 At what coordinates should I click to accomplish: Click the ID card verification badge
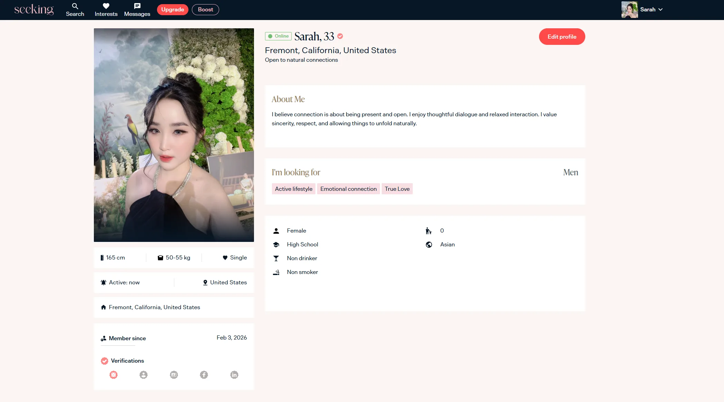(174, 375)
